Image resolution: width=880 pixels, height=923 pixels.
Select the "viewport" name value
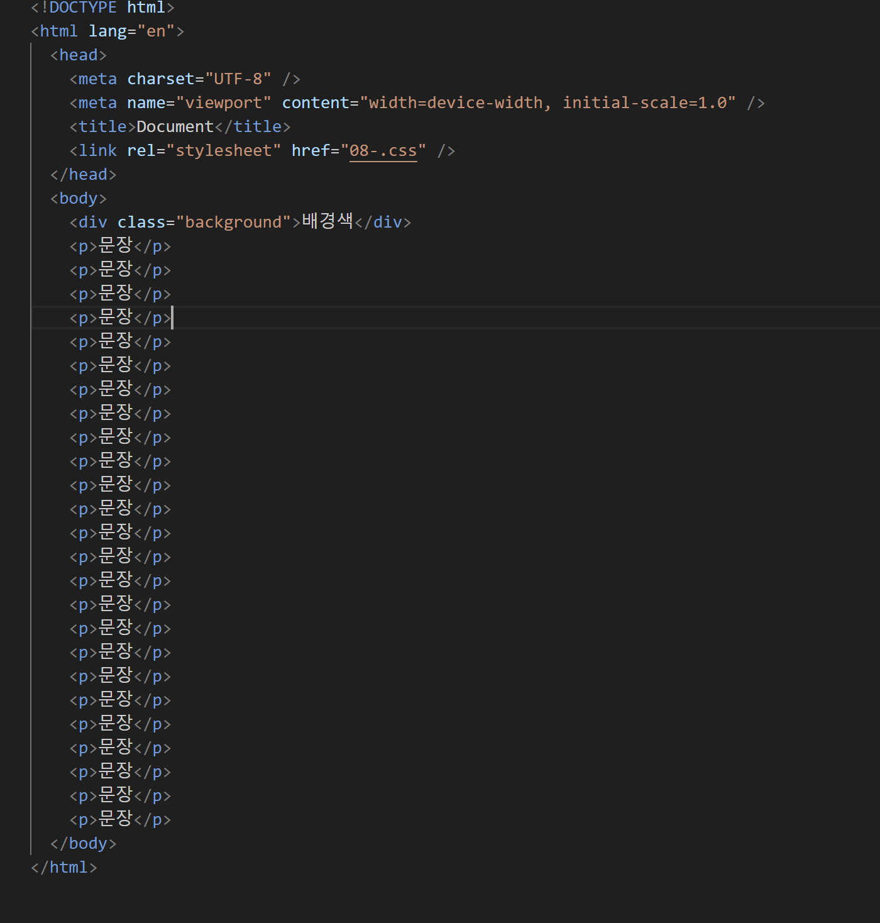[224, 103]
